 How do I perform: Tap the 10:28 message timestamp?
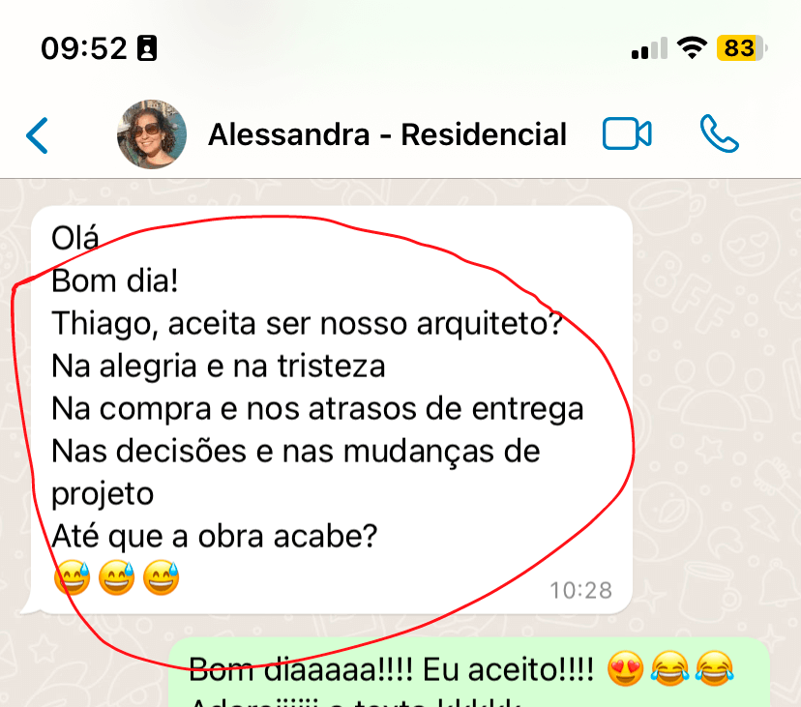(x=580, y=591)
